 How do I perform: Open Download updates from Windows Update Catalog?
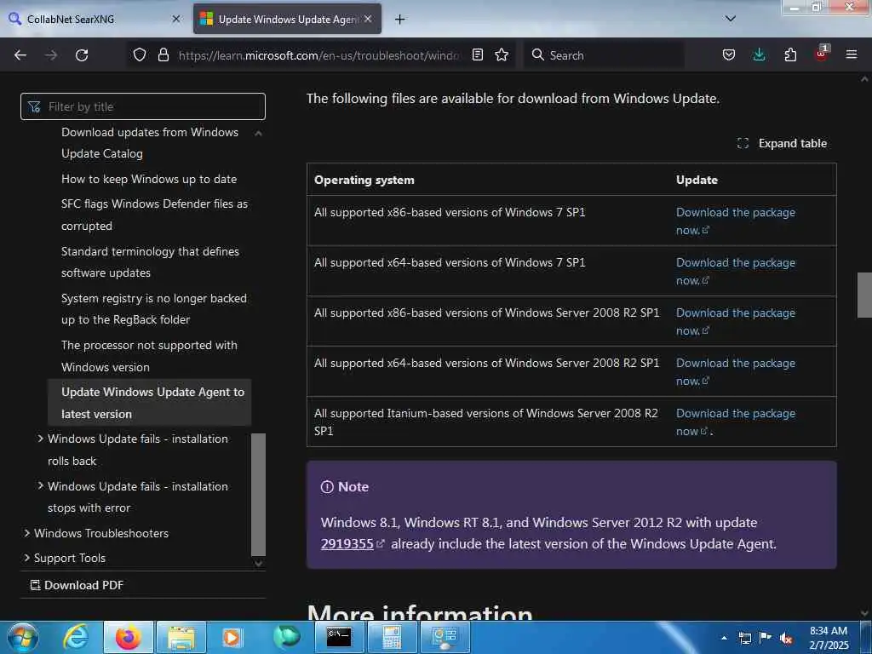point(150,143)
